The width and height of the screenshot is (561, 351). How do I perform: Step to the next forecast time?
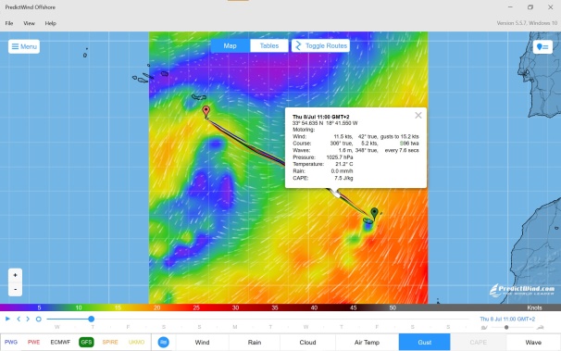pos(28,319)
